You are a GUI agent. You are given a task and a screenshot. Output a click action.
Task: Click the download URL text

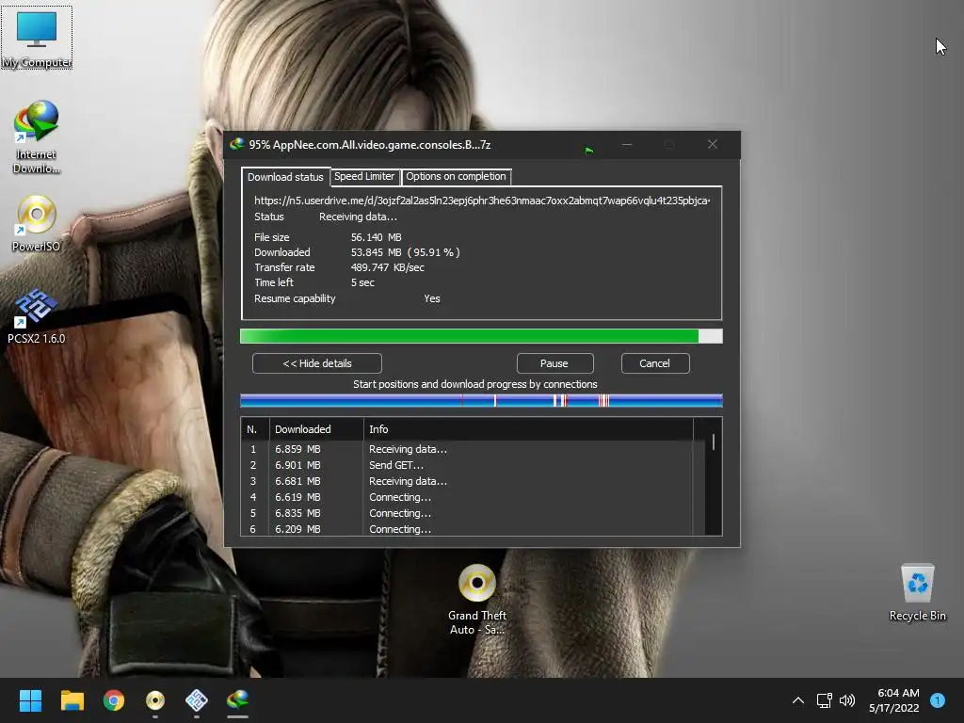(x=482, y=201)
